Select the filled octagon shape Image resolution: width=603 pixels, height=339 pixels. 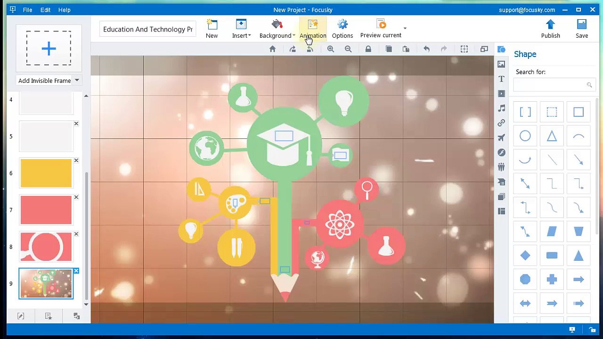[x=525, y=279]
